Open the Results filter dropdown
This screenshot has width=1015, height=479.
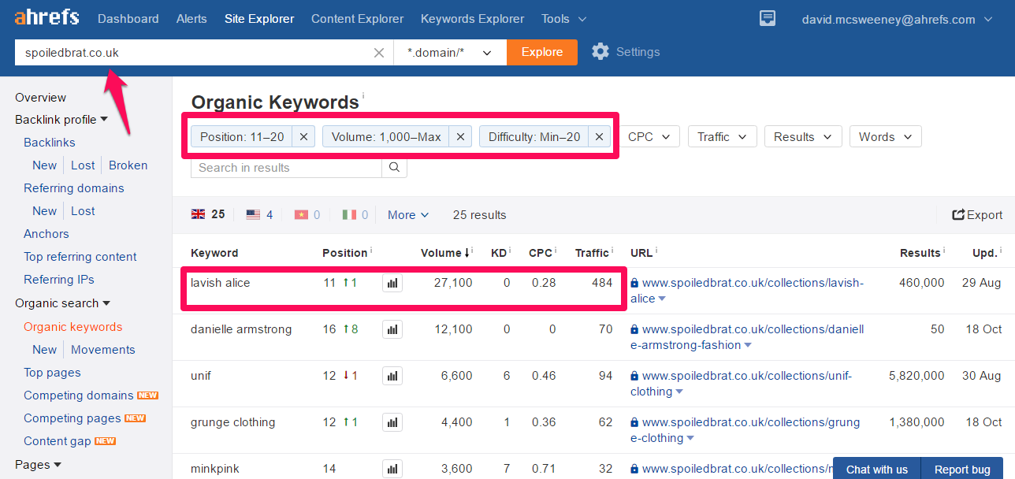click(803, 137)
